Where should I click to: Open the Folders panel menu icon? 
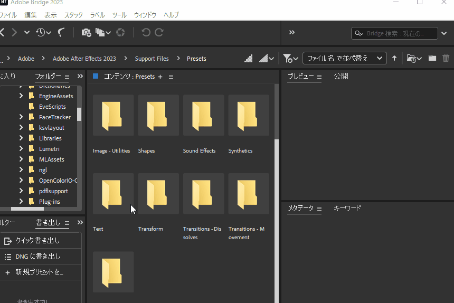pos(67,77)
